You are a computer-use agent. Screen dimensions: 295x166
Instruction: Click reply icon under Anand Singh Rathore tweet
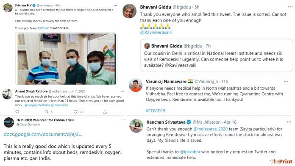click(17, 112)
